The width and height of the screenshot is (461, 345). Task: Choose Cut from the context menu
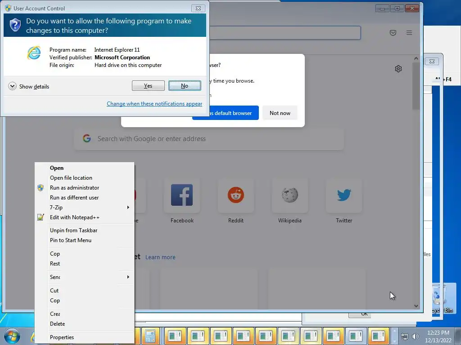84,291
